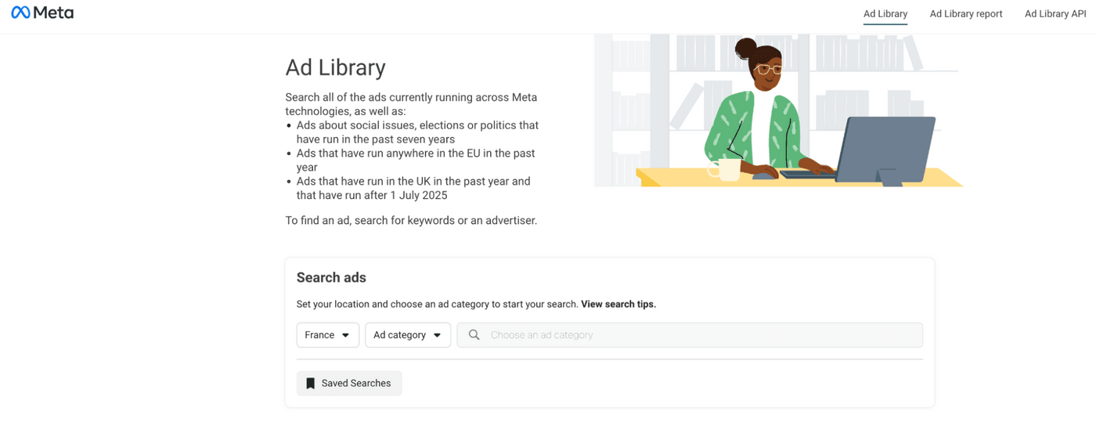Click the computer monitor in the illustration
Image resolution: width=1096 pixels, height=426 pixels.
click(x=889, y=149)
